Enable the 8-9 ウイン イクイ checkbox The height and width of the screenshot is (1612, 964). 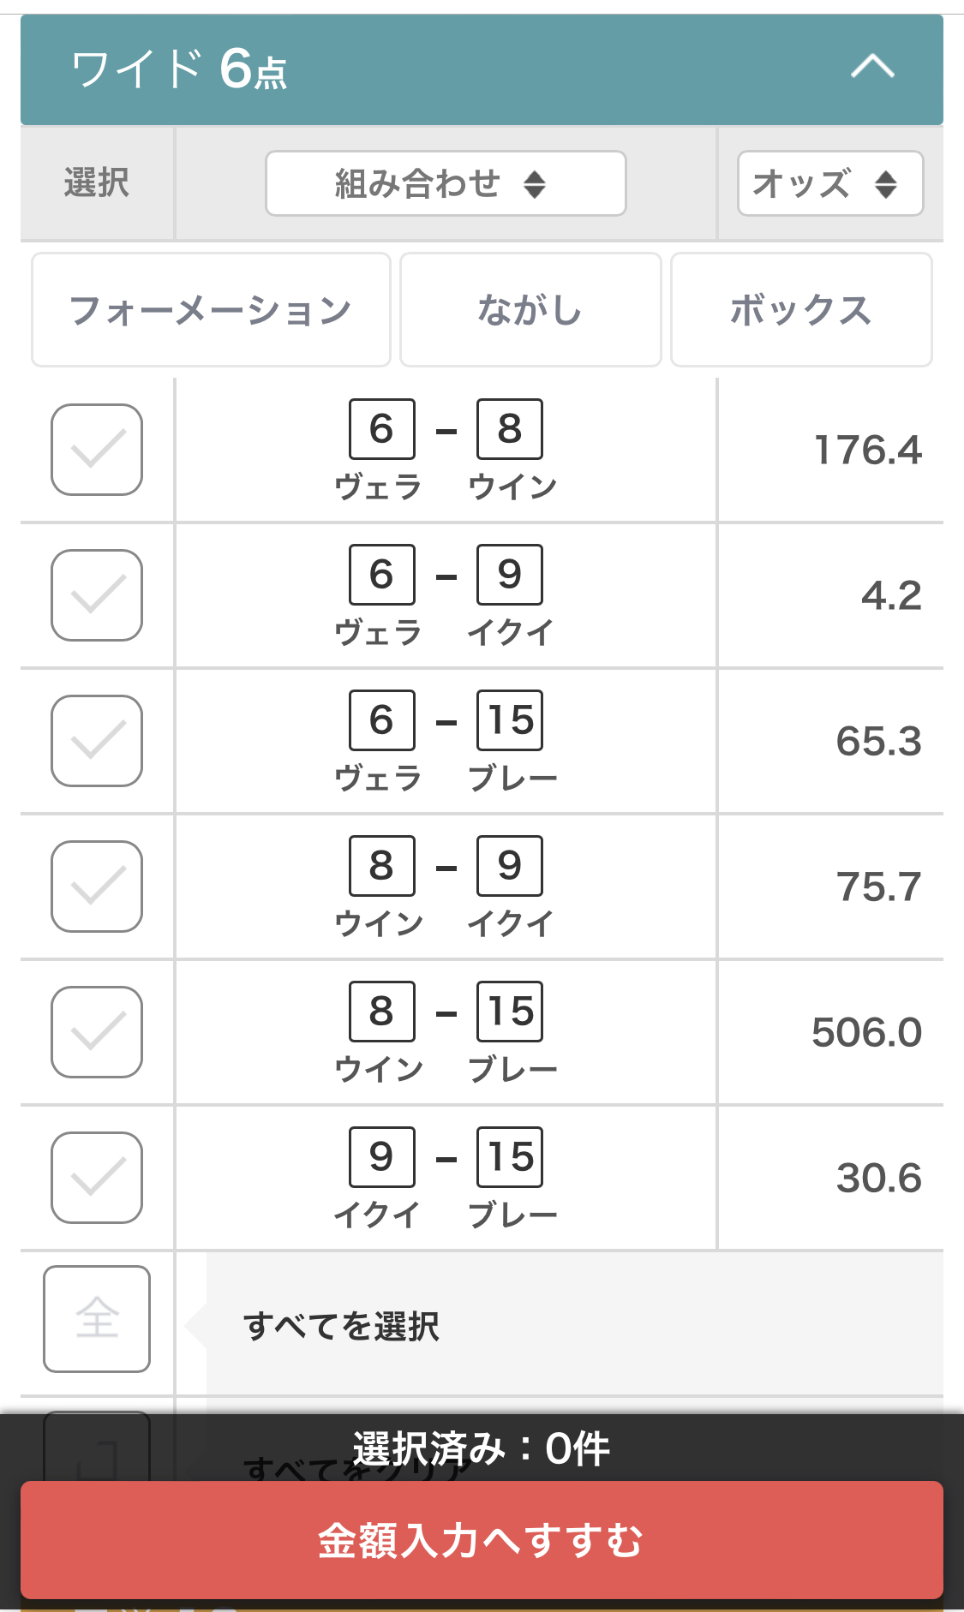pos(97,887)
